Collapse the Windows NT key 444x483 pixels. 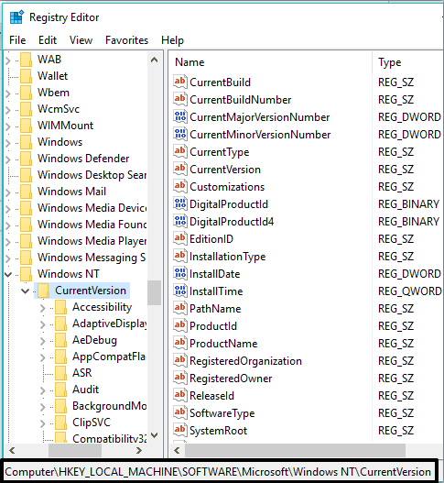pos(8,274)
